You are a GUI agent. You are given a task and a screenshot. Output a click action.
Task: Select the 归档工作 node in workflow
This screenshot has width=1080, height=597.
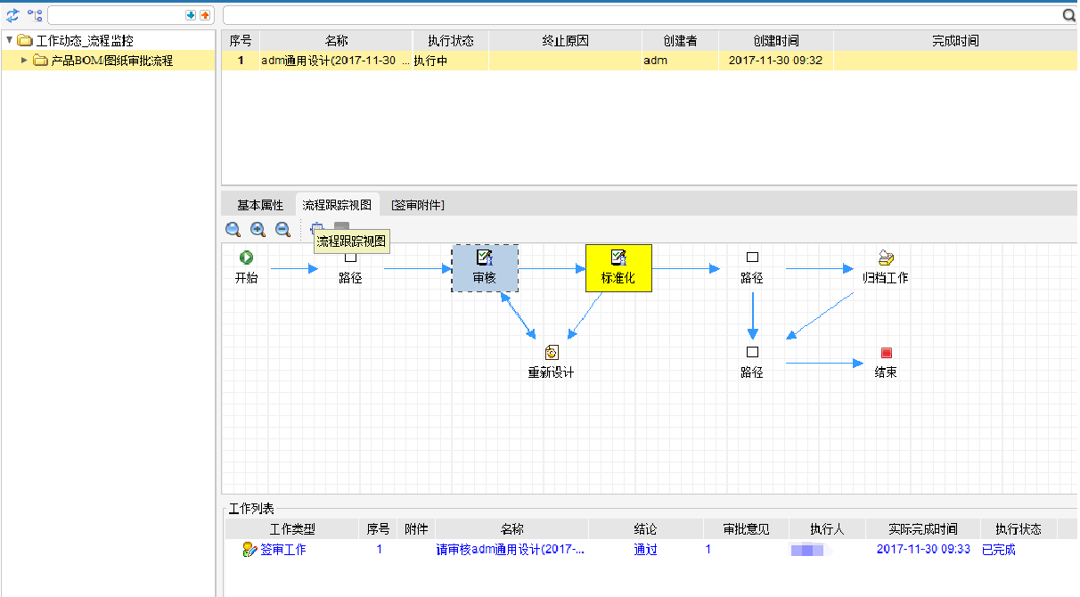(885, 258)
